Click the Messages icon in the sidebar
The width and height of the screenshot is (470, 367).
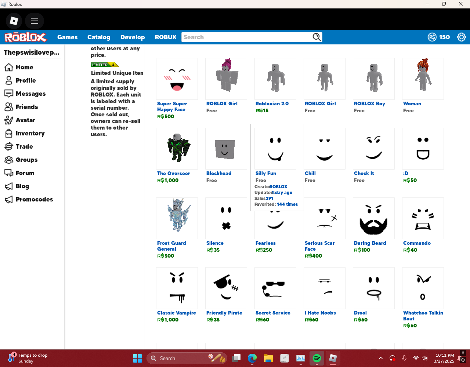(9, 94)
